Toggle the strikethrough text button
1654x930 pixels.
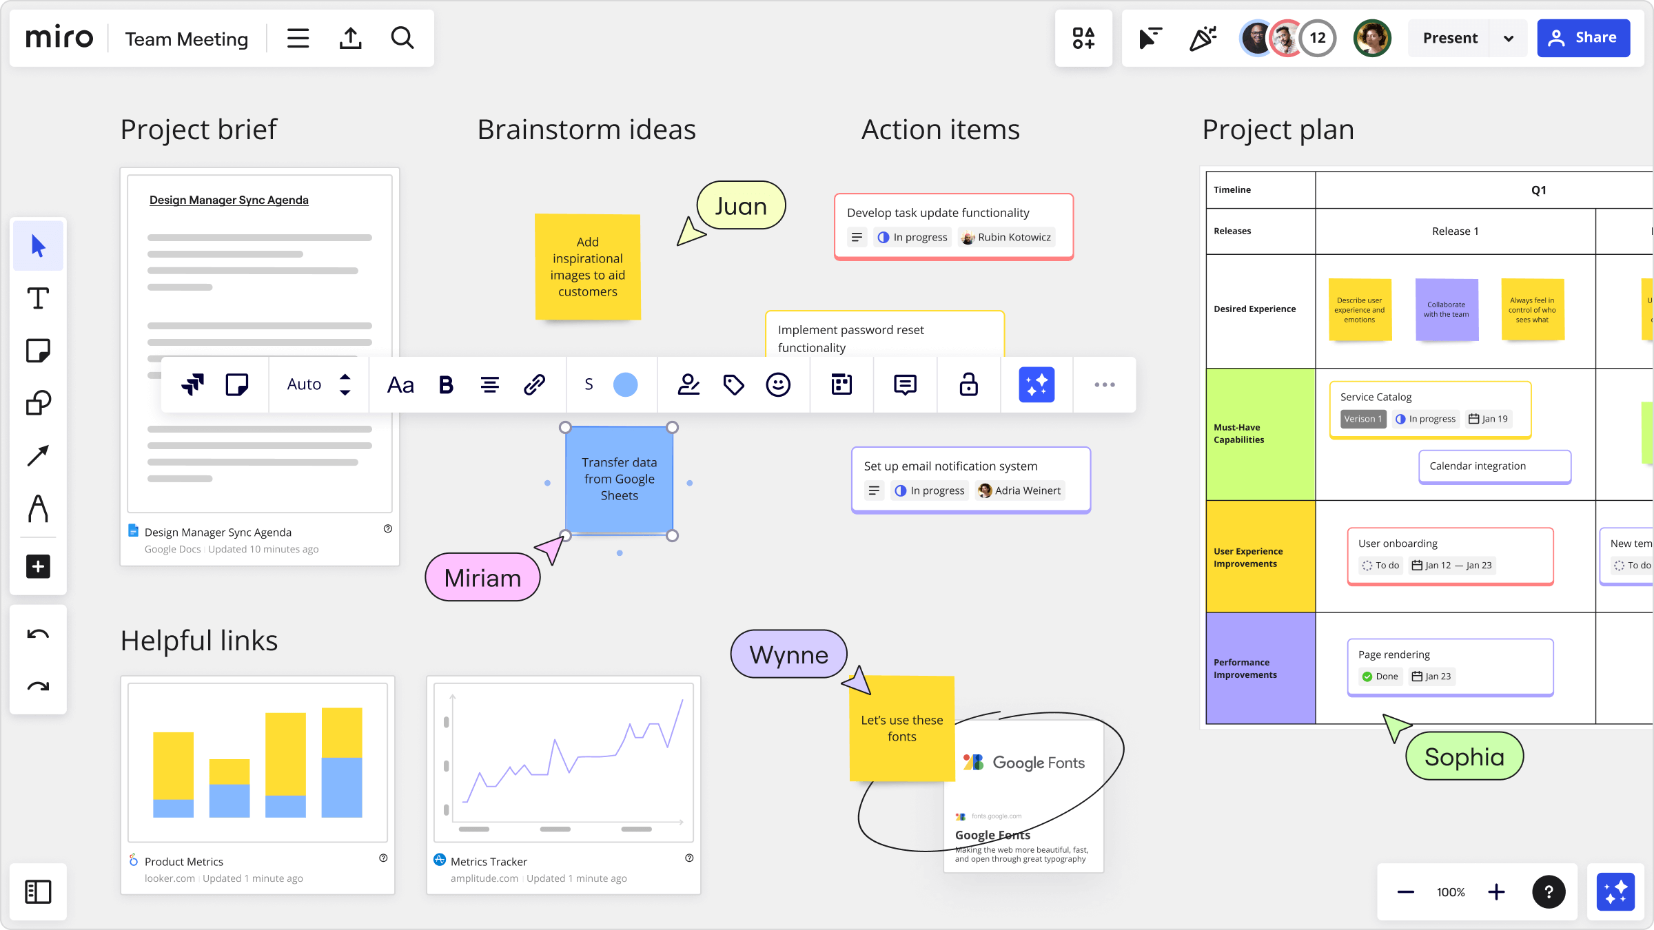tap(589, 384)
